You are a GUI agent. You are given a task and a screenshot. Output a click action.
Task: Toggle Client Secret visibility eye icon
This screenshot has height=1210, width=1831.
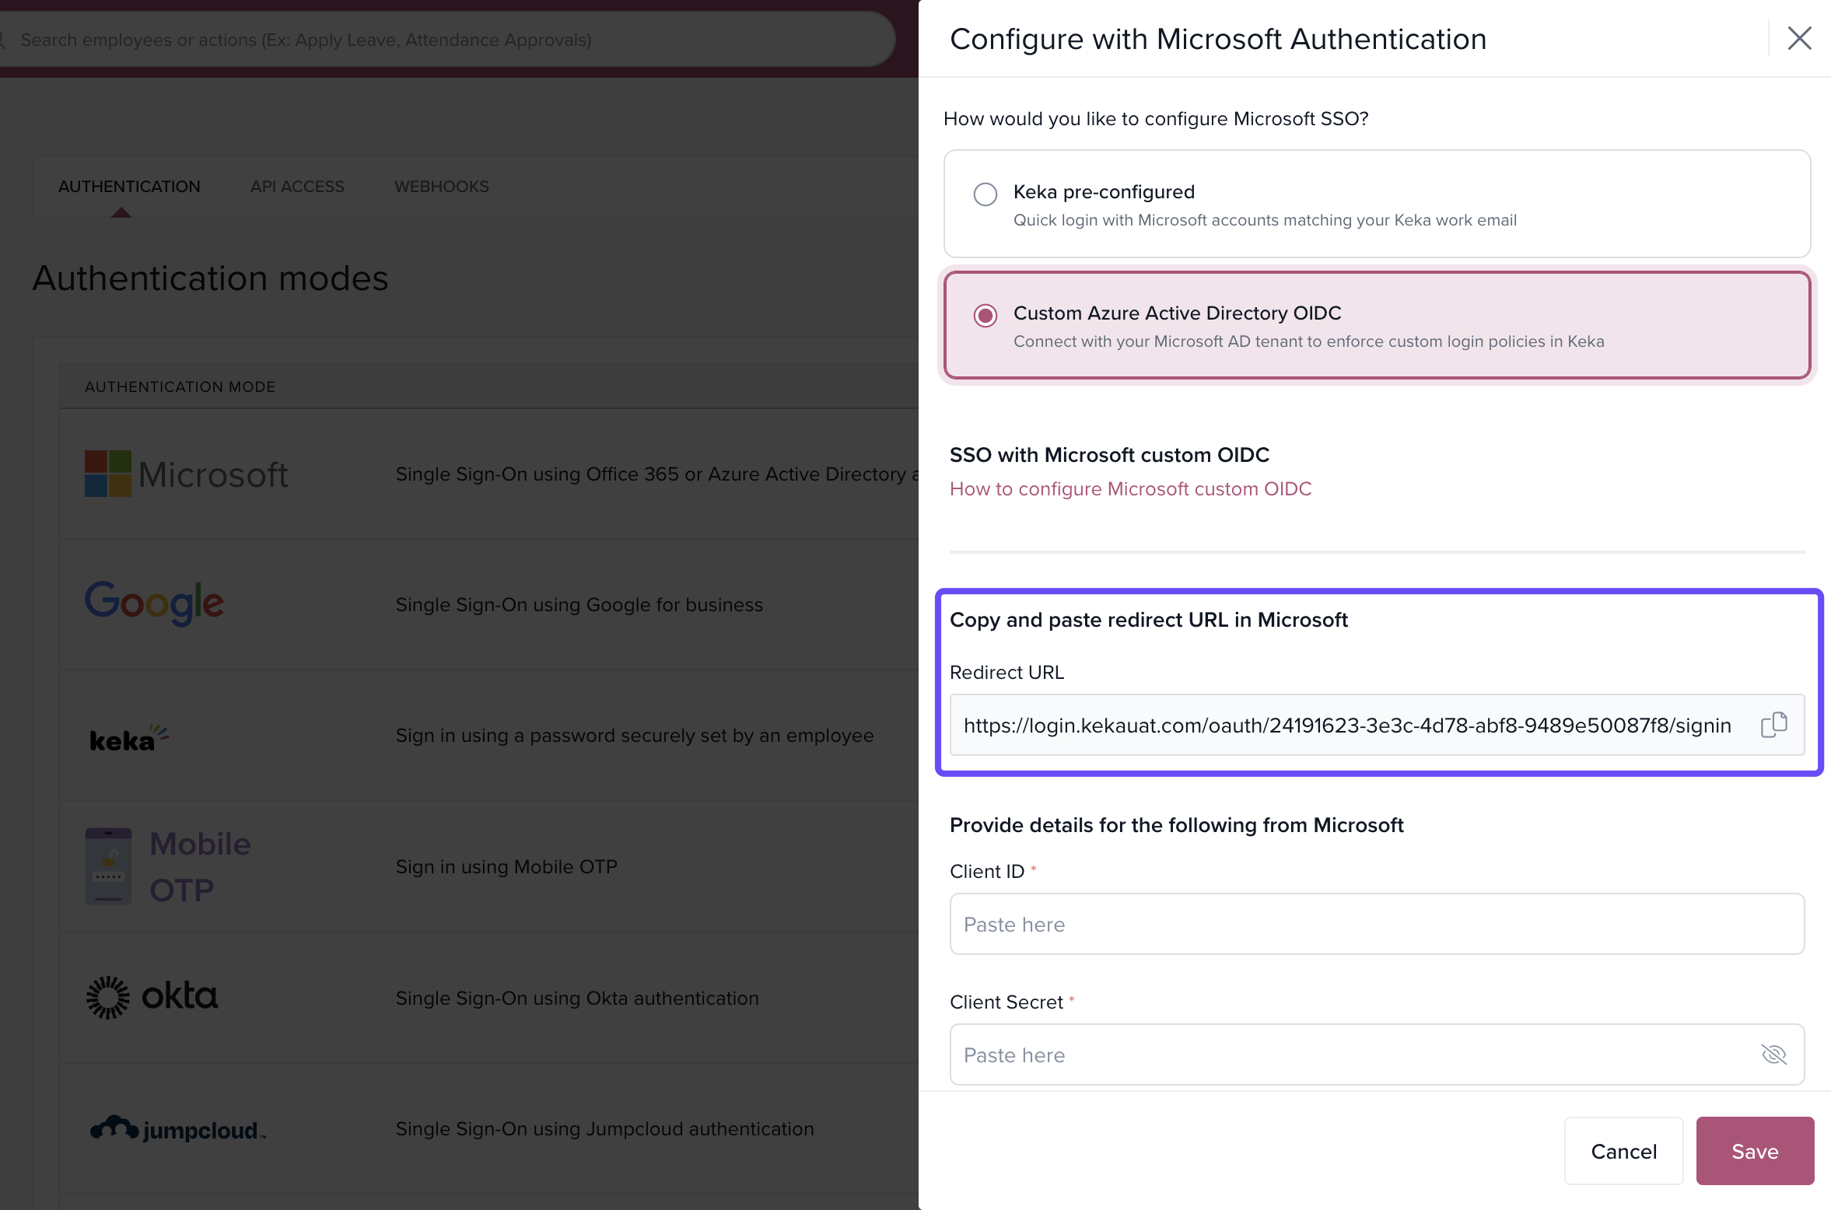(1773, 1054)
